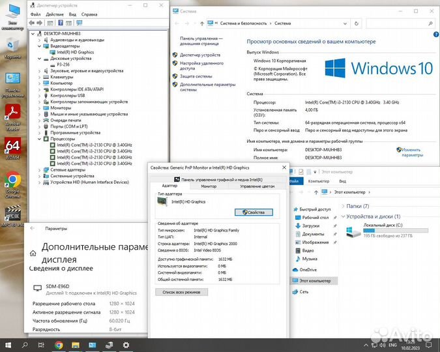Collapse Процессоры category

pyautogui.click(x=39, y=139)
